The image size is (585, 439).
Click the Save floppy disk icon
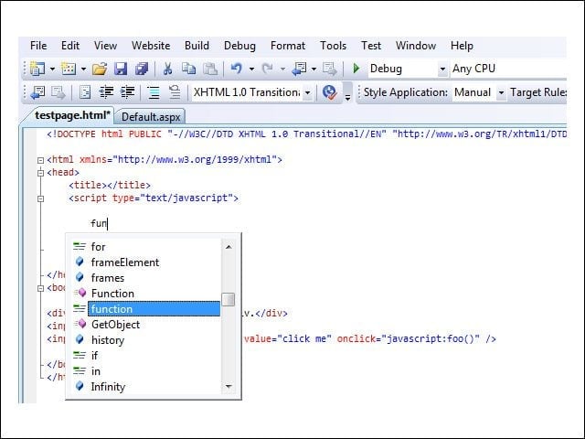pyautogui.click(x=121, y=69)
